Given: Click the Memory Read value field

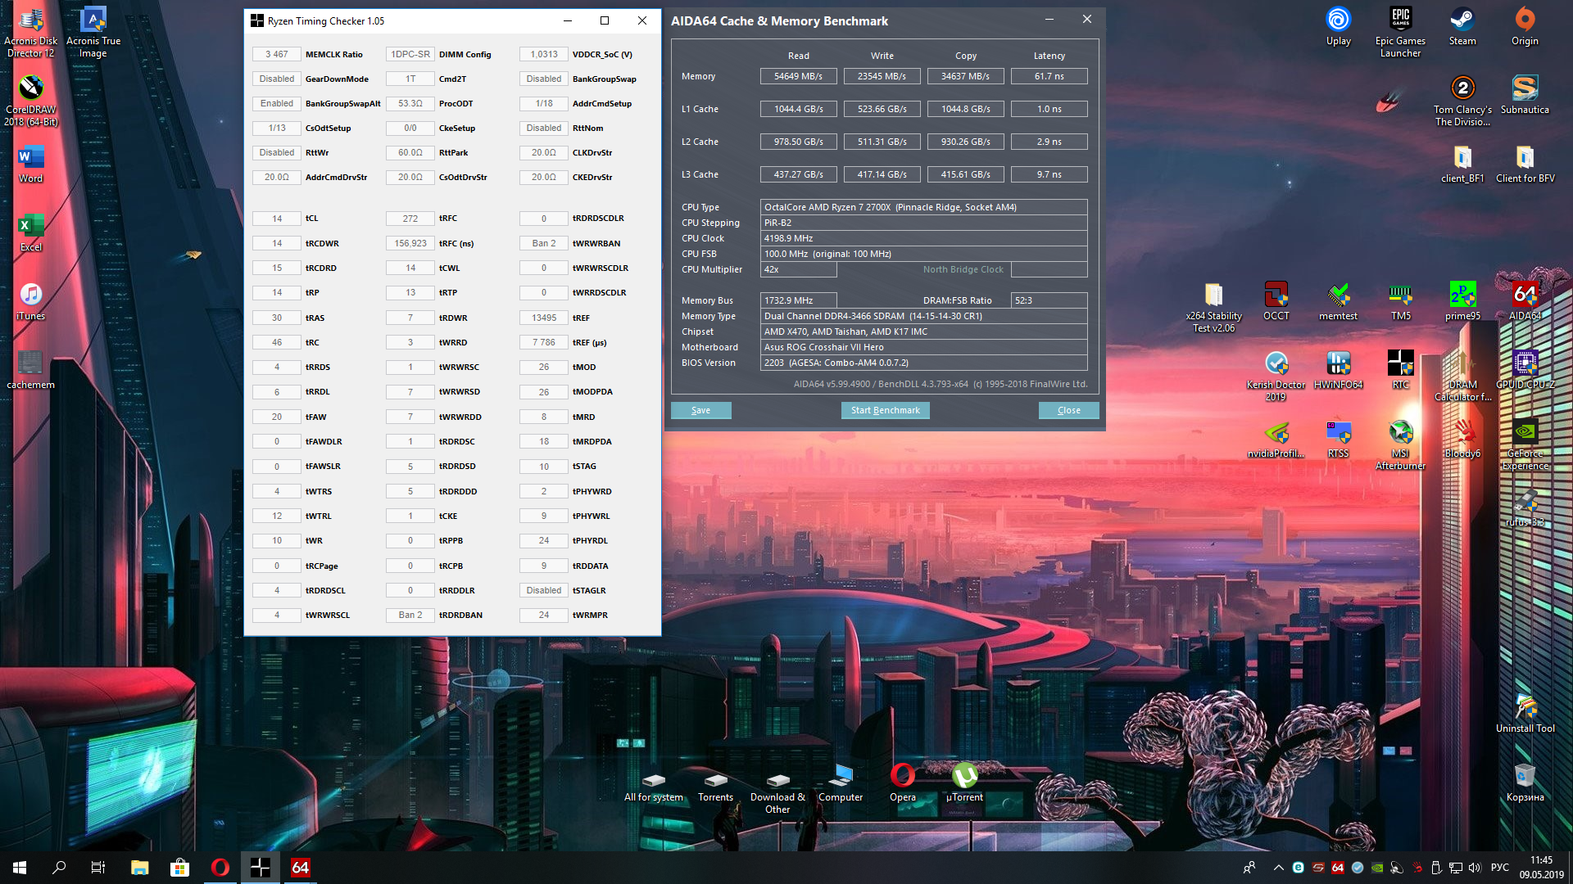Looking at the screenshot, I should tap(798, 76).
